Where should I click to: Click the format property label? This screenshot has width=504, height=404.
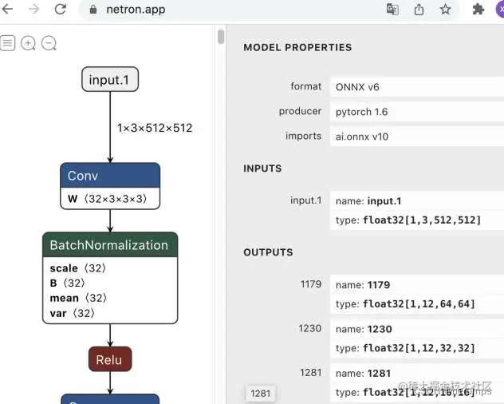click(305, 86)
